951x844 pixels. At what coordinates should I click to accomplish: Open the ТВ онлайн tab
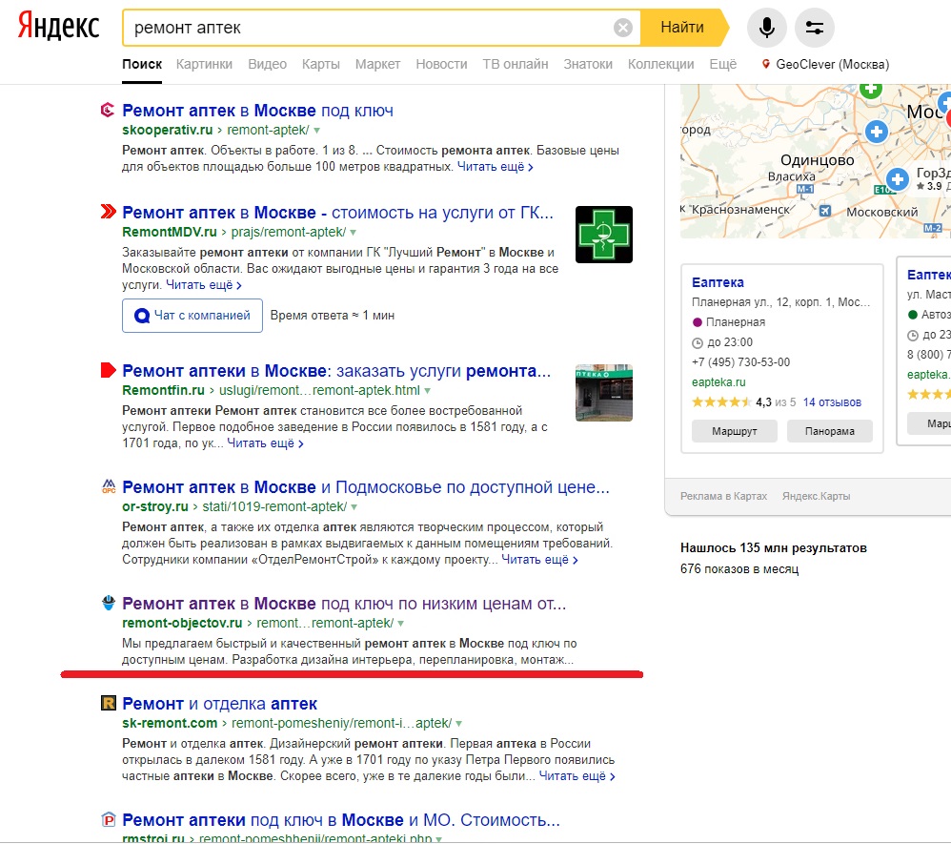pos(515,64)
